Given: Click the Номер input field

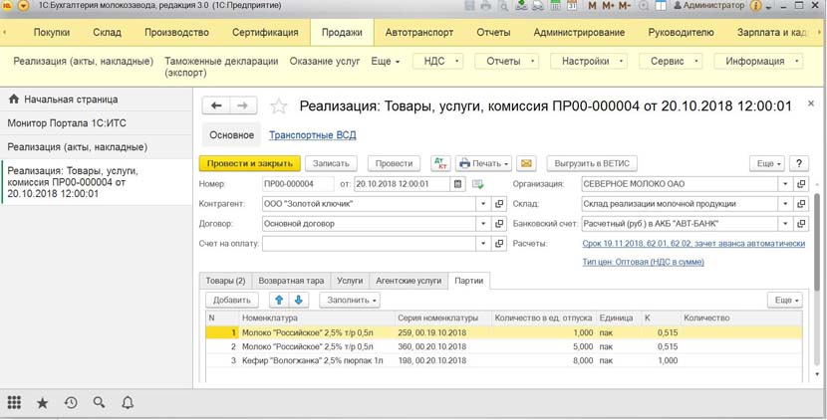Looking at the screenshot, I should coord(298,184).
